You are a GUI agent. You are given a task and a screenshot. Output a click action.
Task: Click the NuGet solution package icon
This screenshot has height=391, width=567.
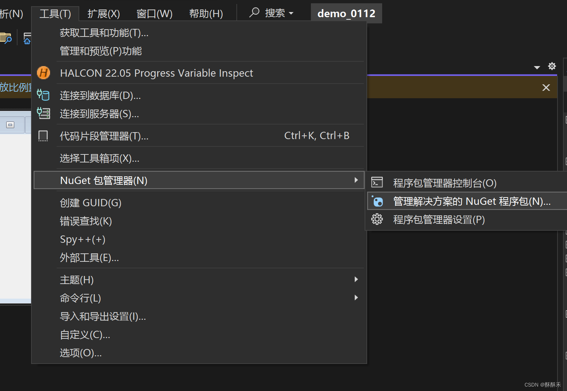point(377,201)
